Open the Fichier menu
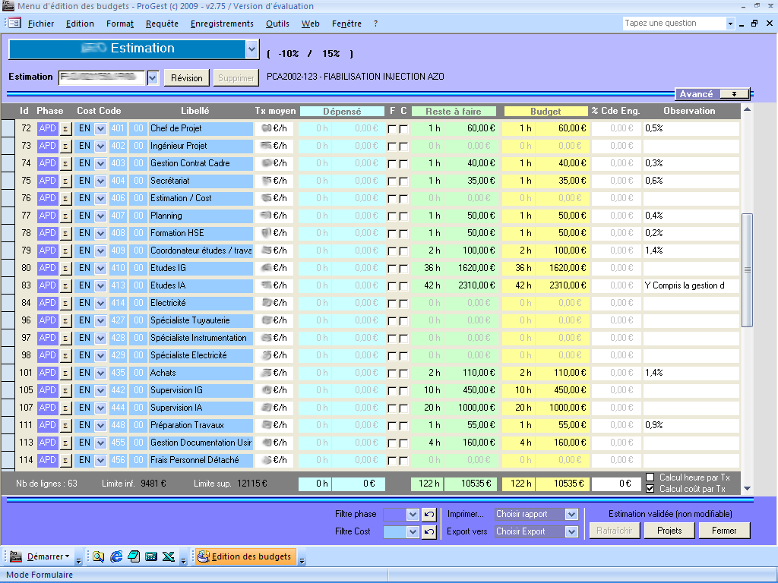 (41, 24)
